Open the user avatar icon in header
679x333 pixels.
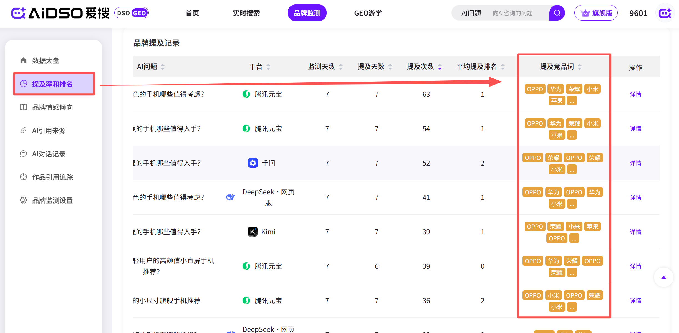[x=665, y=13]
